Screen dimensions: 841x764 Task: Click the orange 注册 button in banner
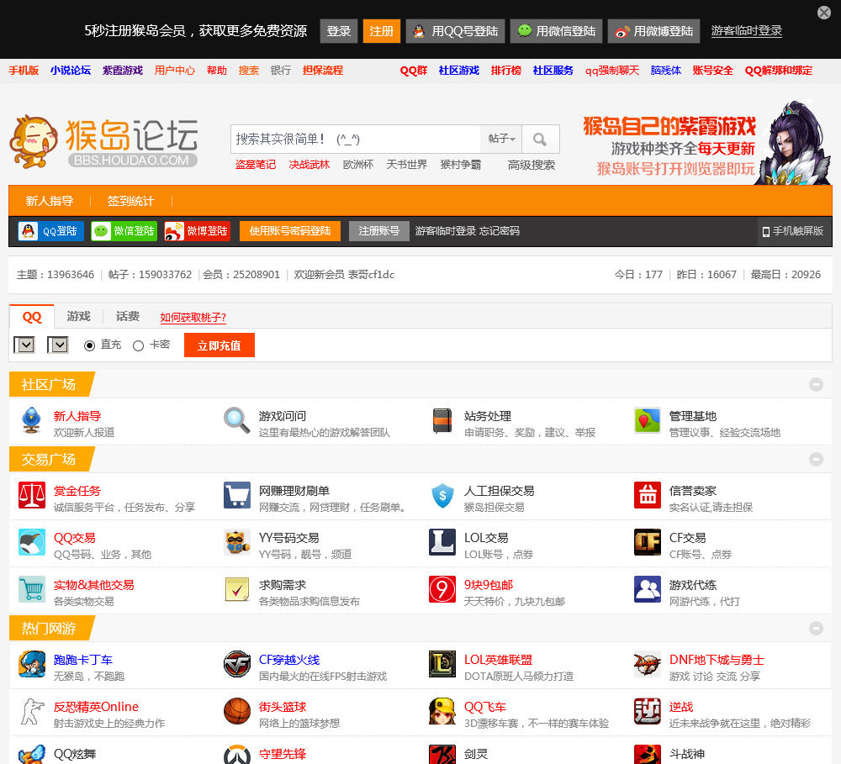381,31
